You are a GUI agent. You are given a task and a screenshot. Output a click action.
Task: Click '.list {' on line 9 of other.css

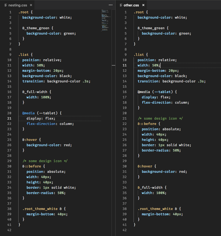(x=141, y=55)
